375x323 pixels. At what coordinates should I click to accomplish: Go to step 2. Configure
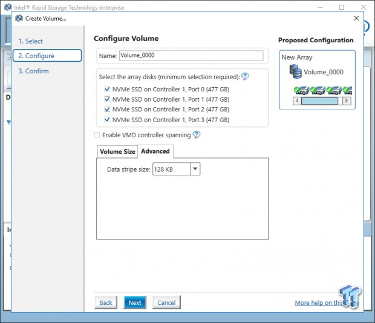click(47, 56)
